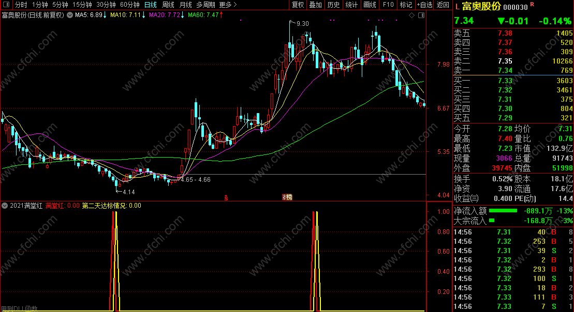Select the 日线 daily chart tab
Screen dimensions: 574x312
pyautogui.click(x=151, y=5)
